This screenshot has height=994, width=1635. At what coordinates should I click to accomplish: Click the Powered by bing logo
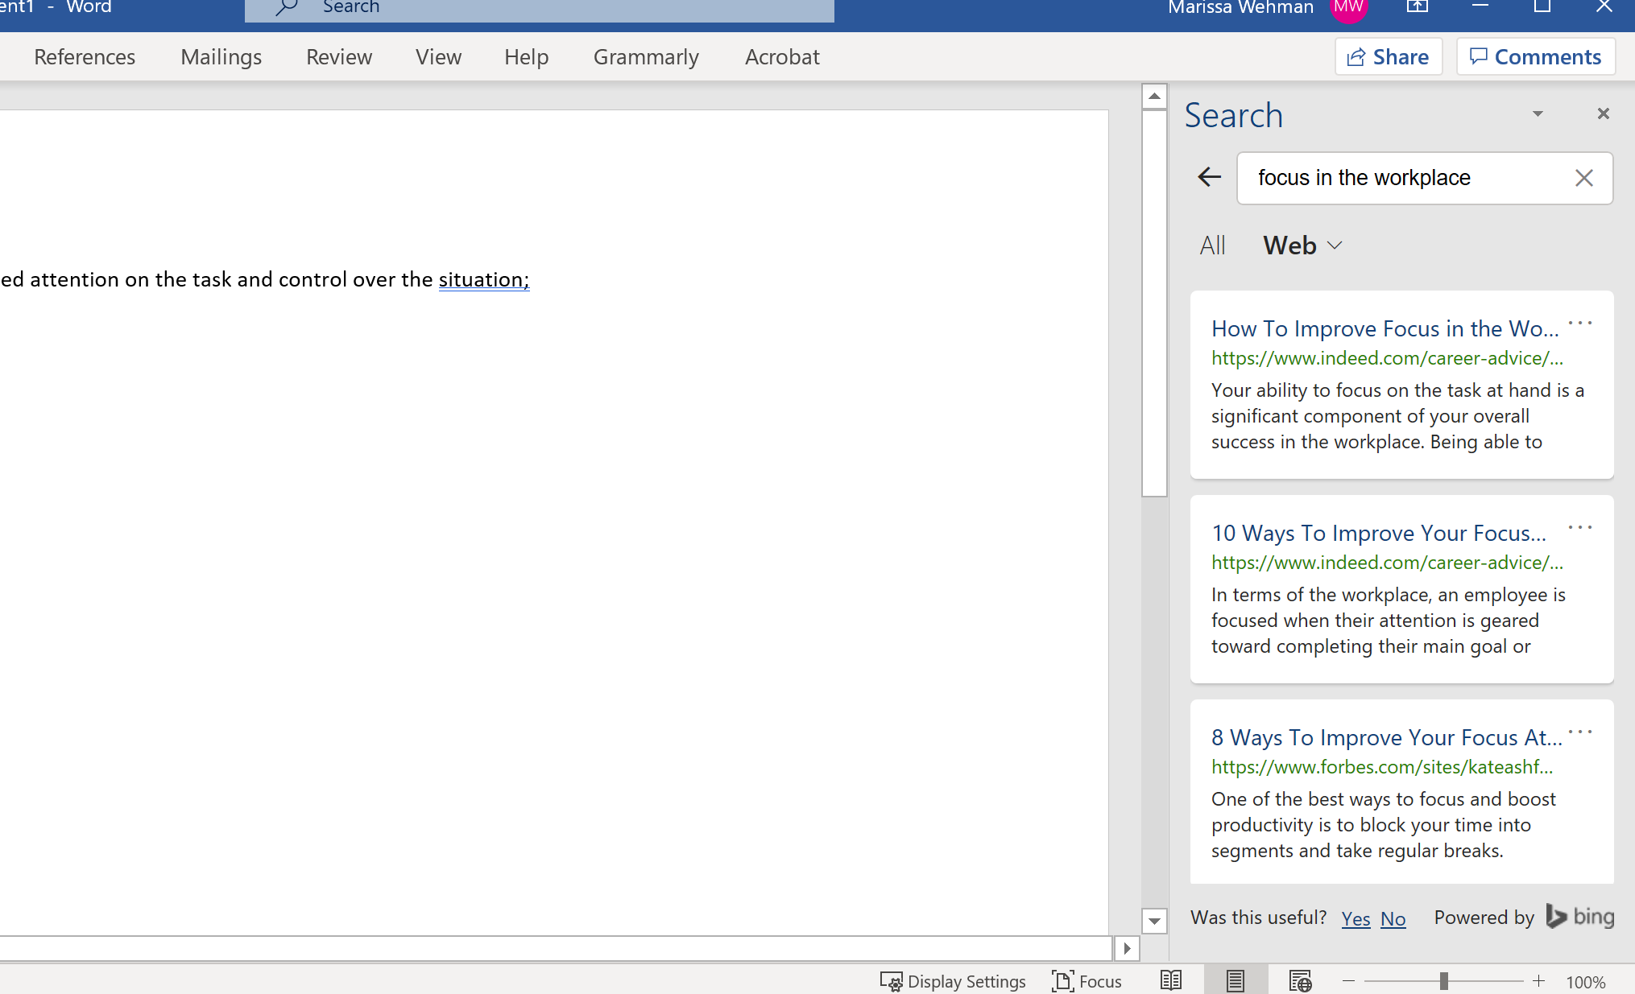[x=1579, y=917]
